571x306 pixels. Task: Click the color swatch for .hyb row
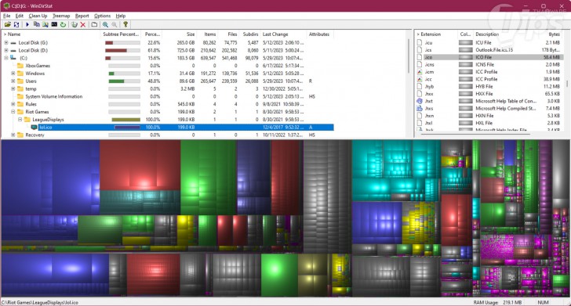tap(465, 87)
